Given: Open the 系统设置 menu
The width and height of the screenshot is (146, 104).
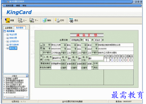Looking at the screenshot, I should click(x=10, y=6).
